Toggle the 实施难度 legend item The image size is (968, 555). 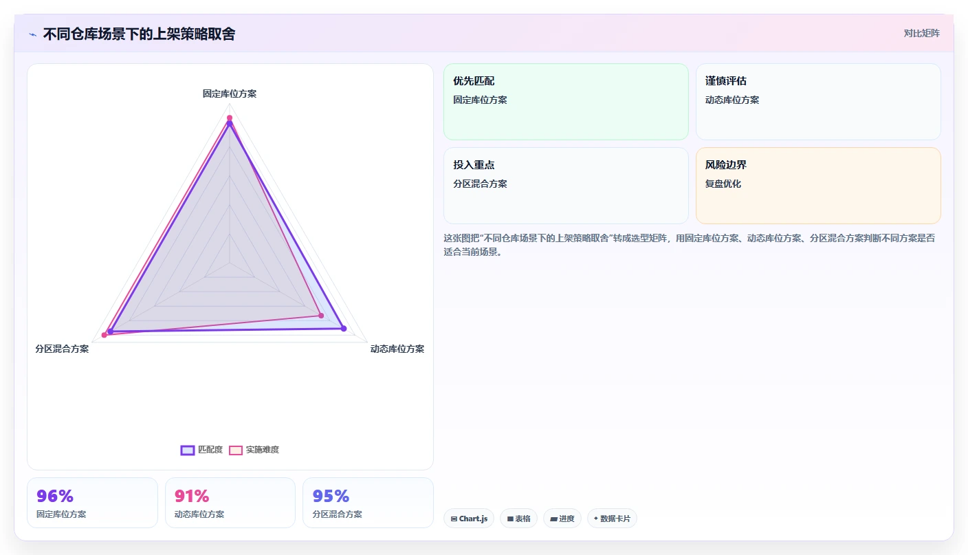click(x=254, y=450)
